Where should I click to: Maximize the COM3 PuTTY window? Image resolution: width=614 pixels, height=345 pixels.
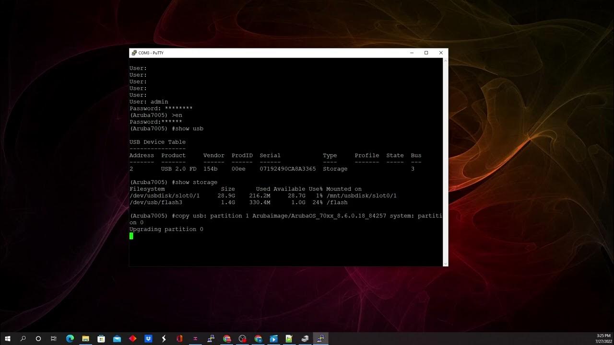[x=426, y=53]
